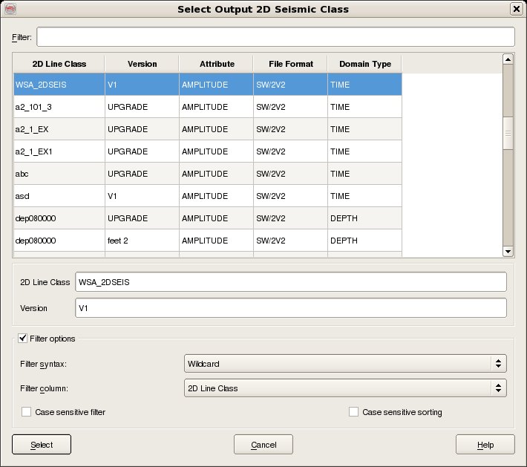Select the a2_1_EX line class row
Screen dimensions: 527x467
click(x=59, y=129)
